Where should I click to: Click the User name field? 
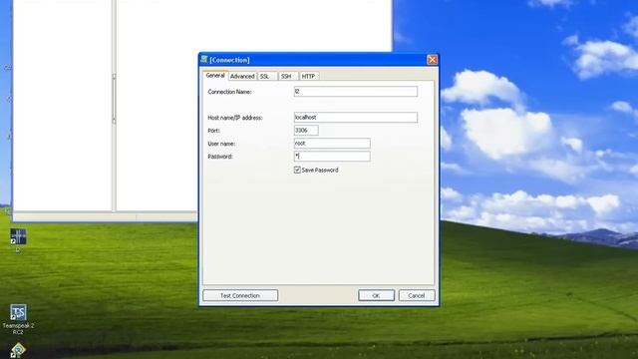(x=332, y=144)
